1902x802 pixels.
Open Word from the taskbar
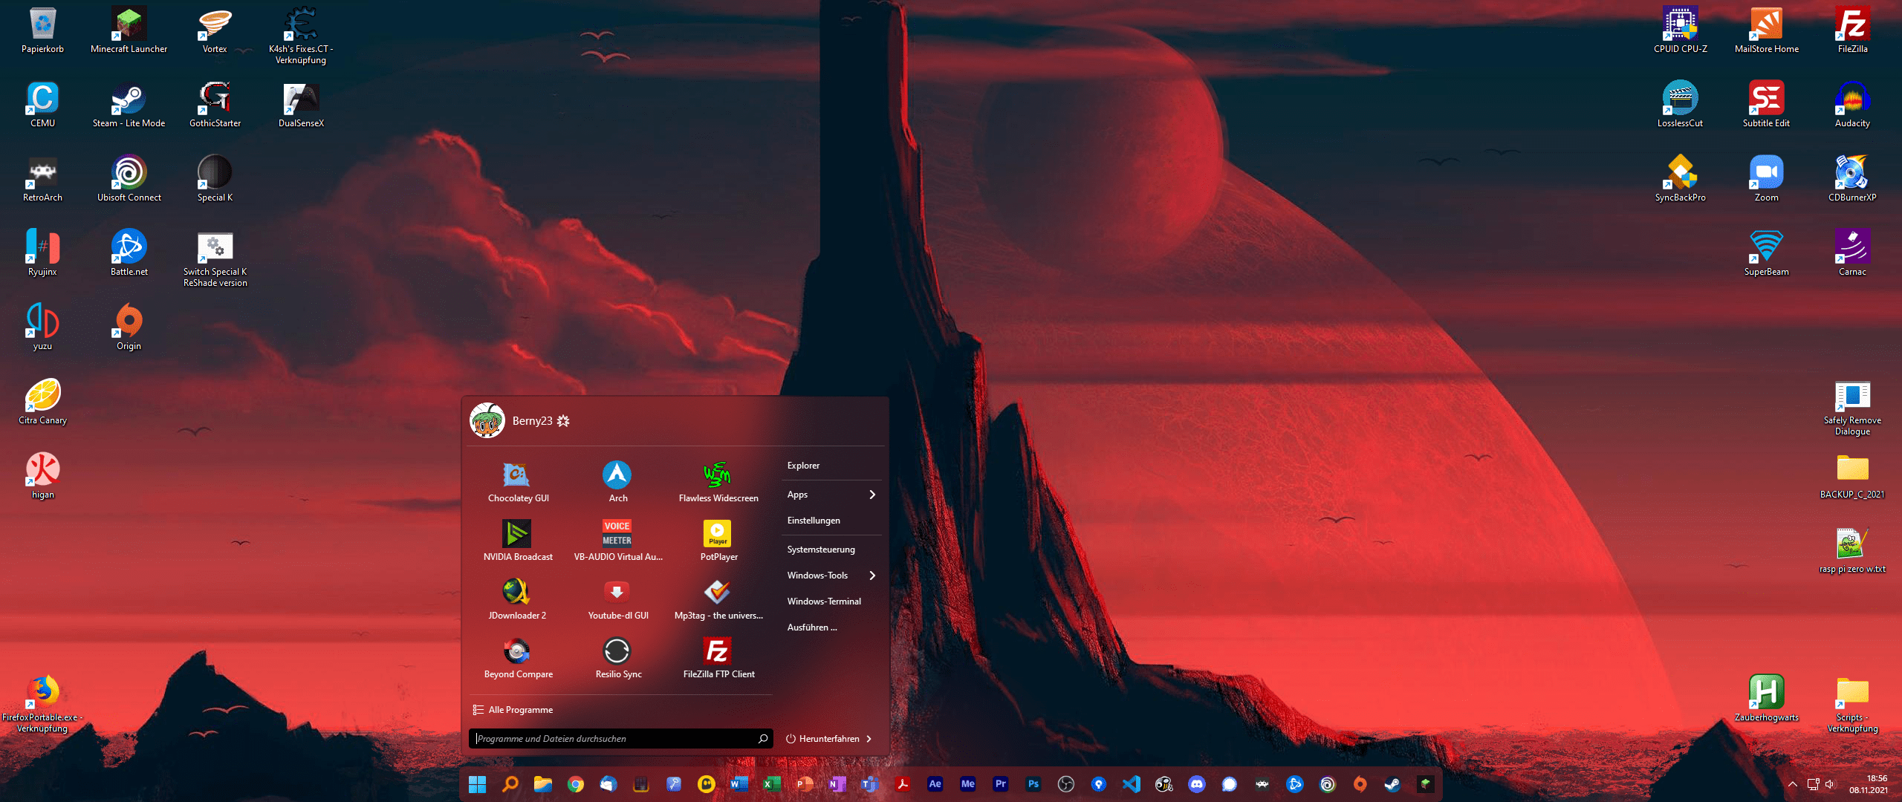(739, 784)
